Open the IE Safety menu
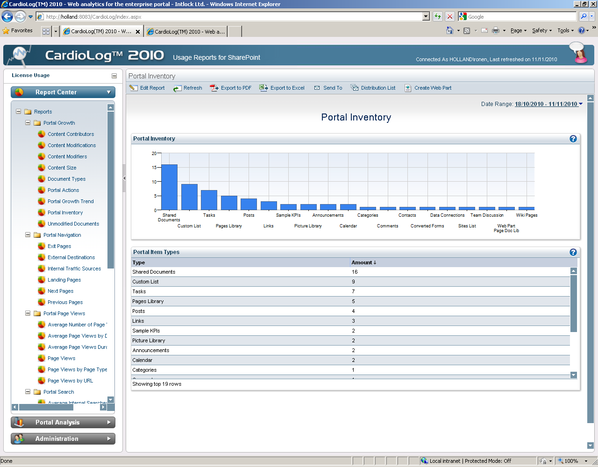Viewport: 598px width, 467px height. click(541, 30)
